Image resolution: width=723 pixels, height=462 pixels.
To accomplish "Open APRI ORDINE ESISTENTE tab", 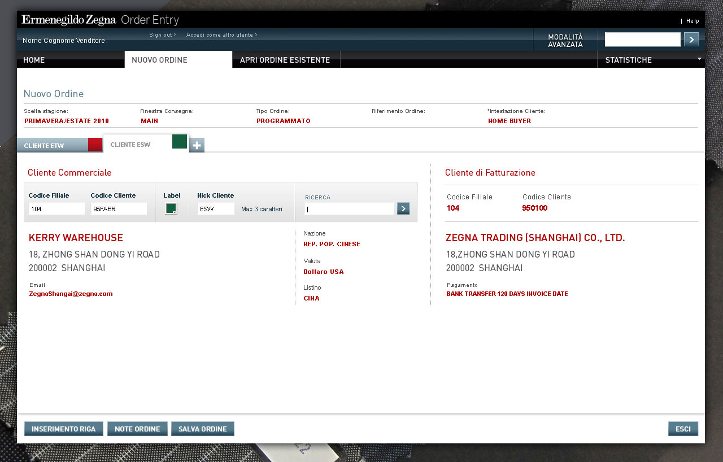I will click(286, 60).
